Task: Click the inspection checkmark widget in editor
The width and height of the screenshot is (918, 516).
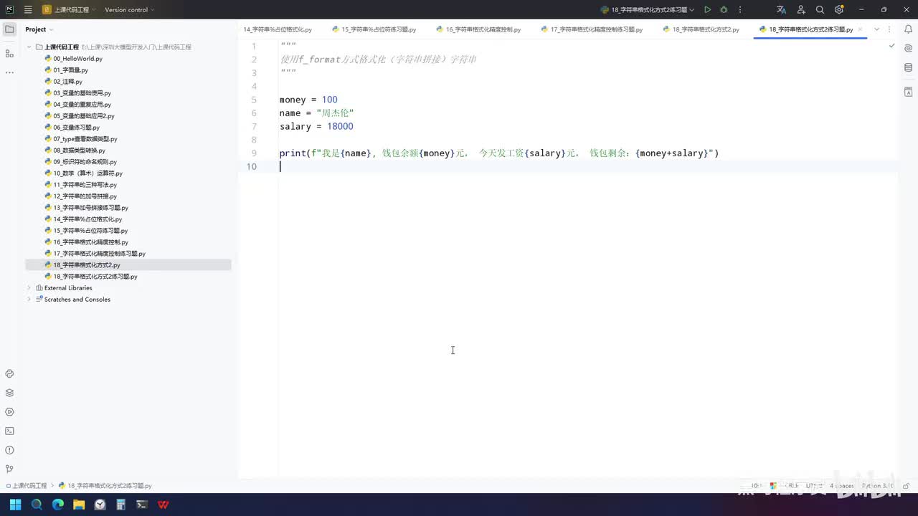Action: [x=891, y=46]
